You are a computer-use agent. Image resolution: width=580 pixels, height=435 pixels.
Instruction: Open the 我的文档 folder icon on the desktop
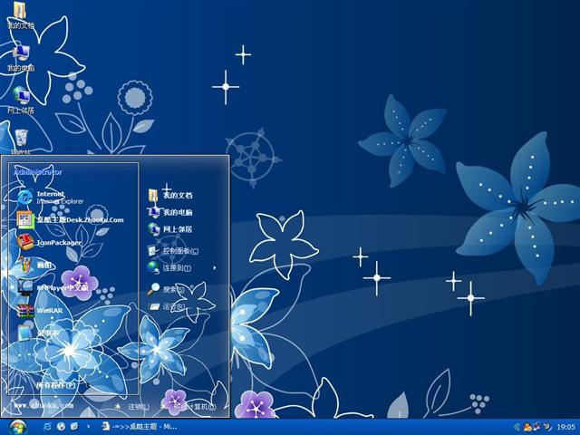click(x=21, y=15)
